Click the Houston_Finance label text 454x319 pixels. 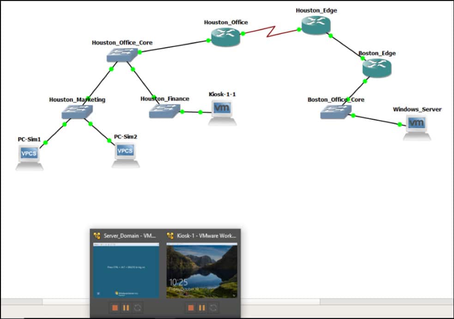(x=165, y=99)
